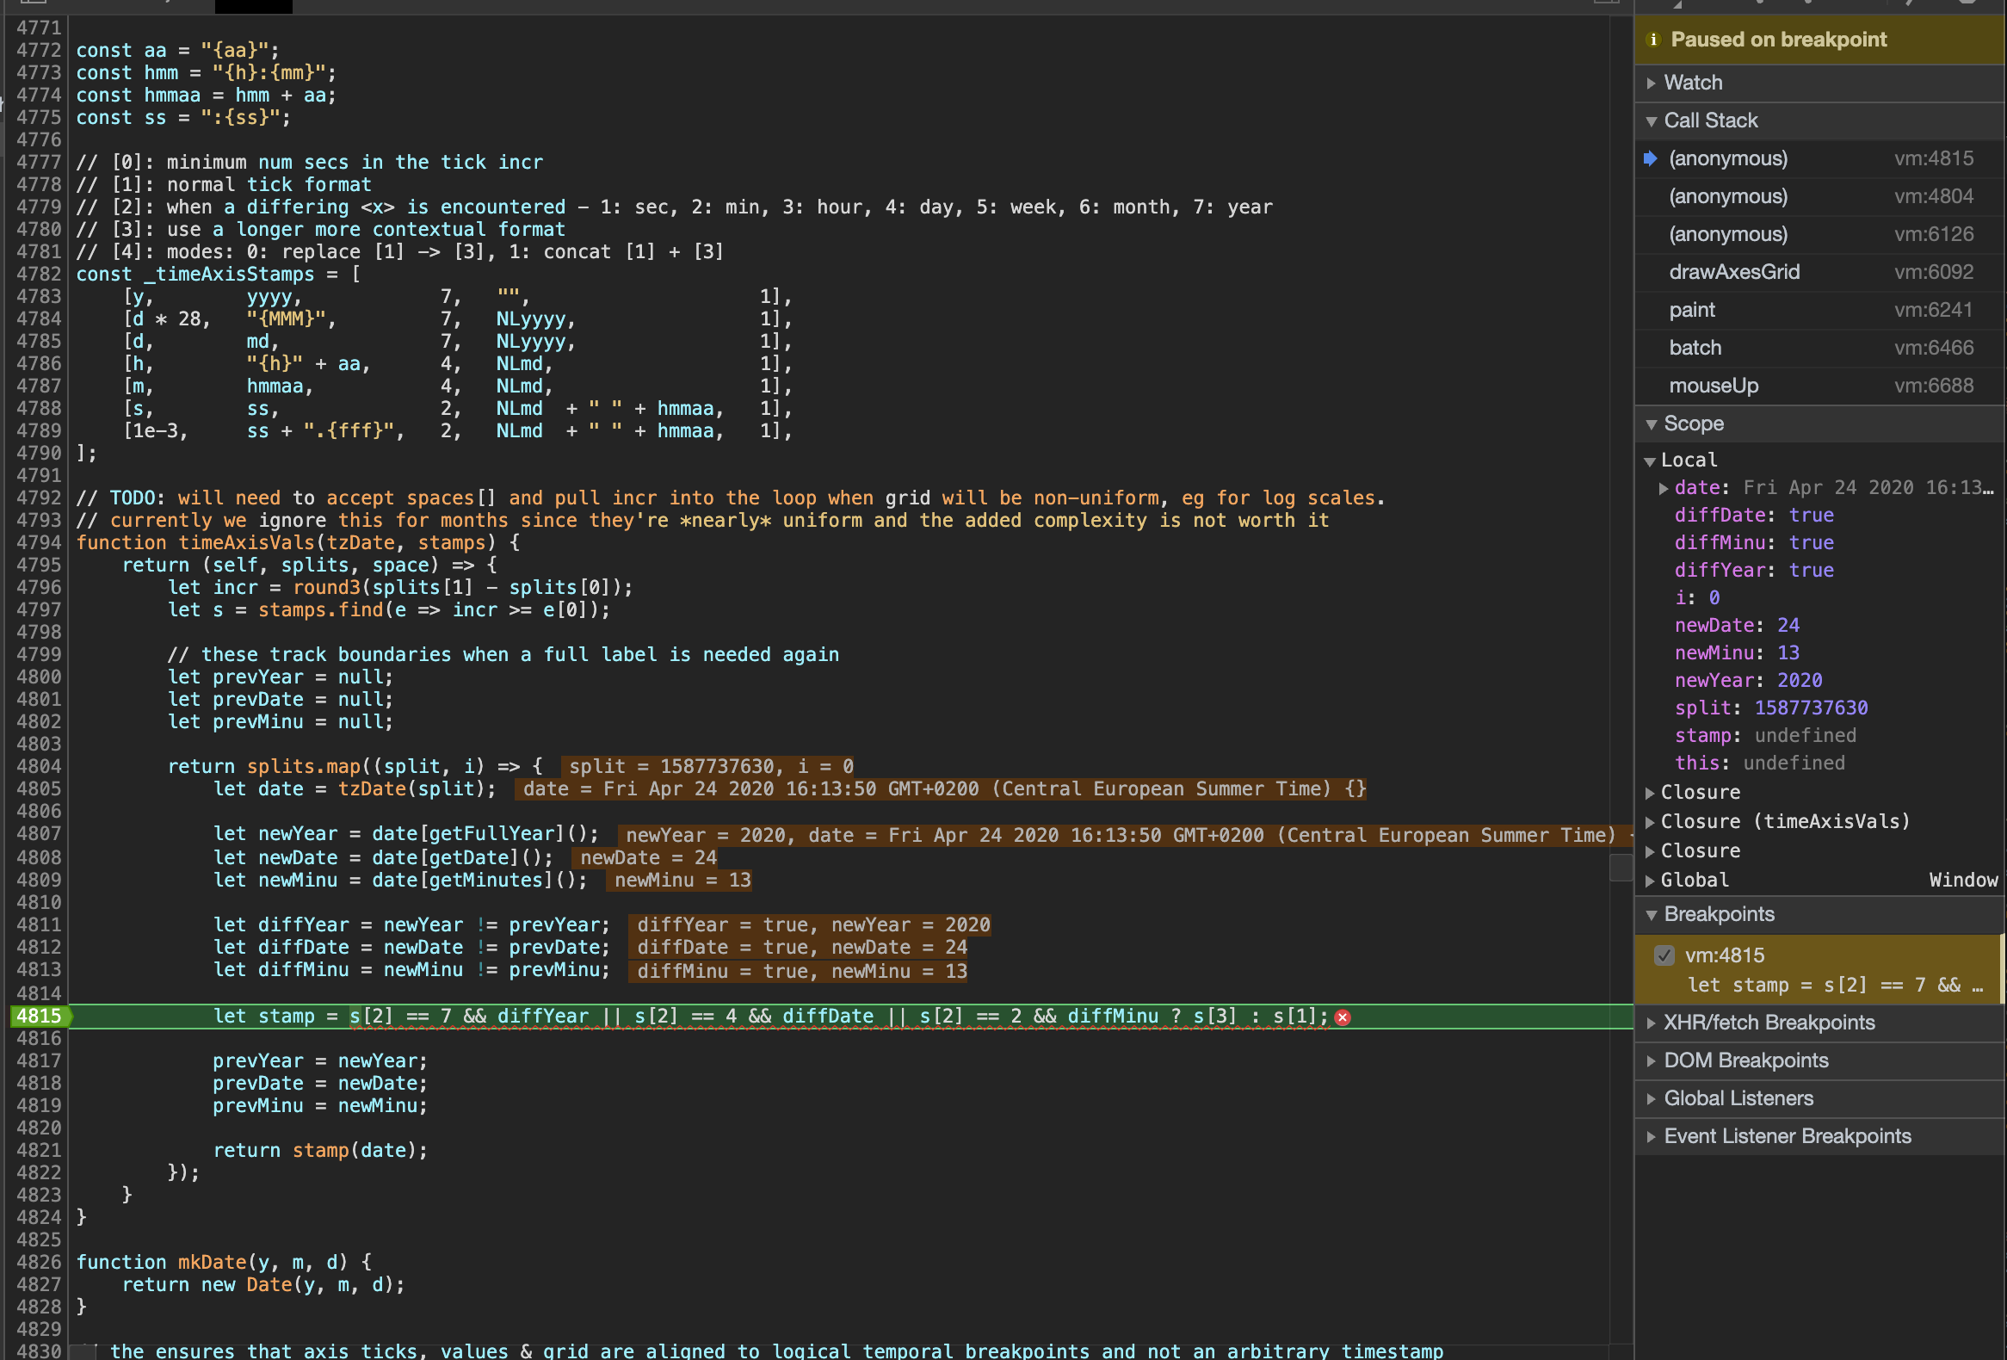Select the (anonymous) frame at vm:4804

(x=1820, y=197)
